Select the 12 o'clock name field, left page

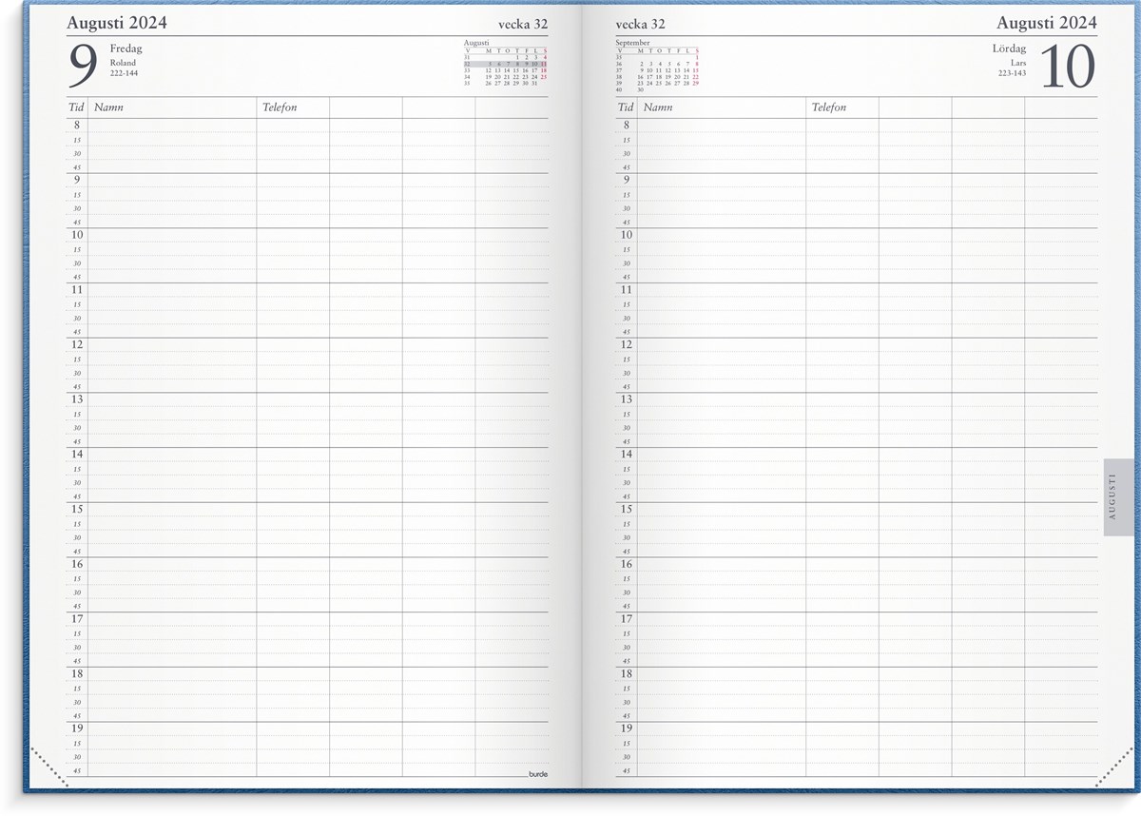(x=171, y=345)
